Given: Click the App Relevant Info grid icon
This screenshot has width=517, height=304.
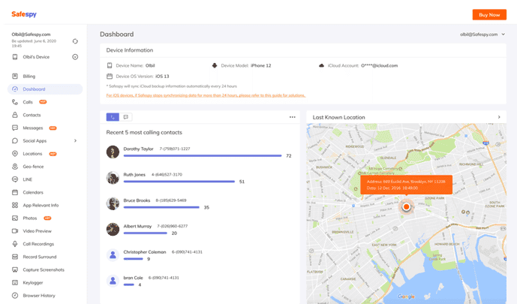Looking at the screenshot, I should coord(15,205).
